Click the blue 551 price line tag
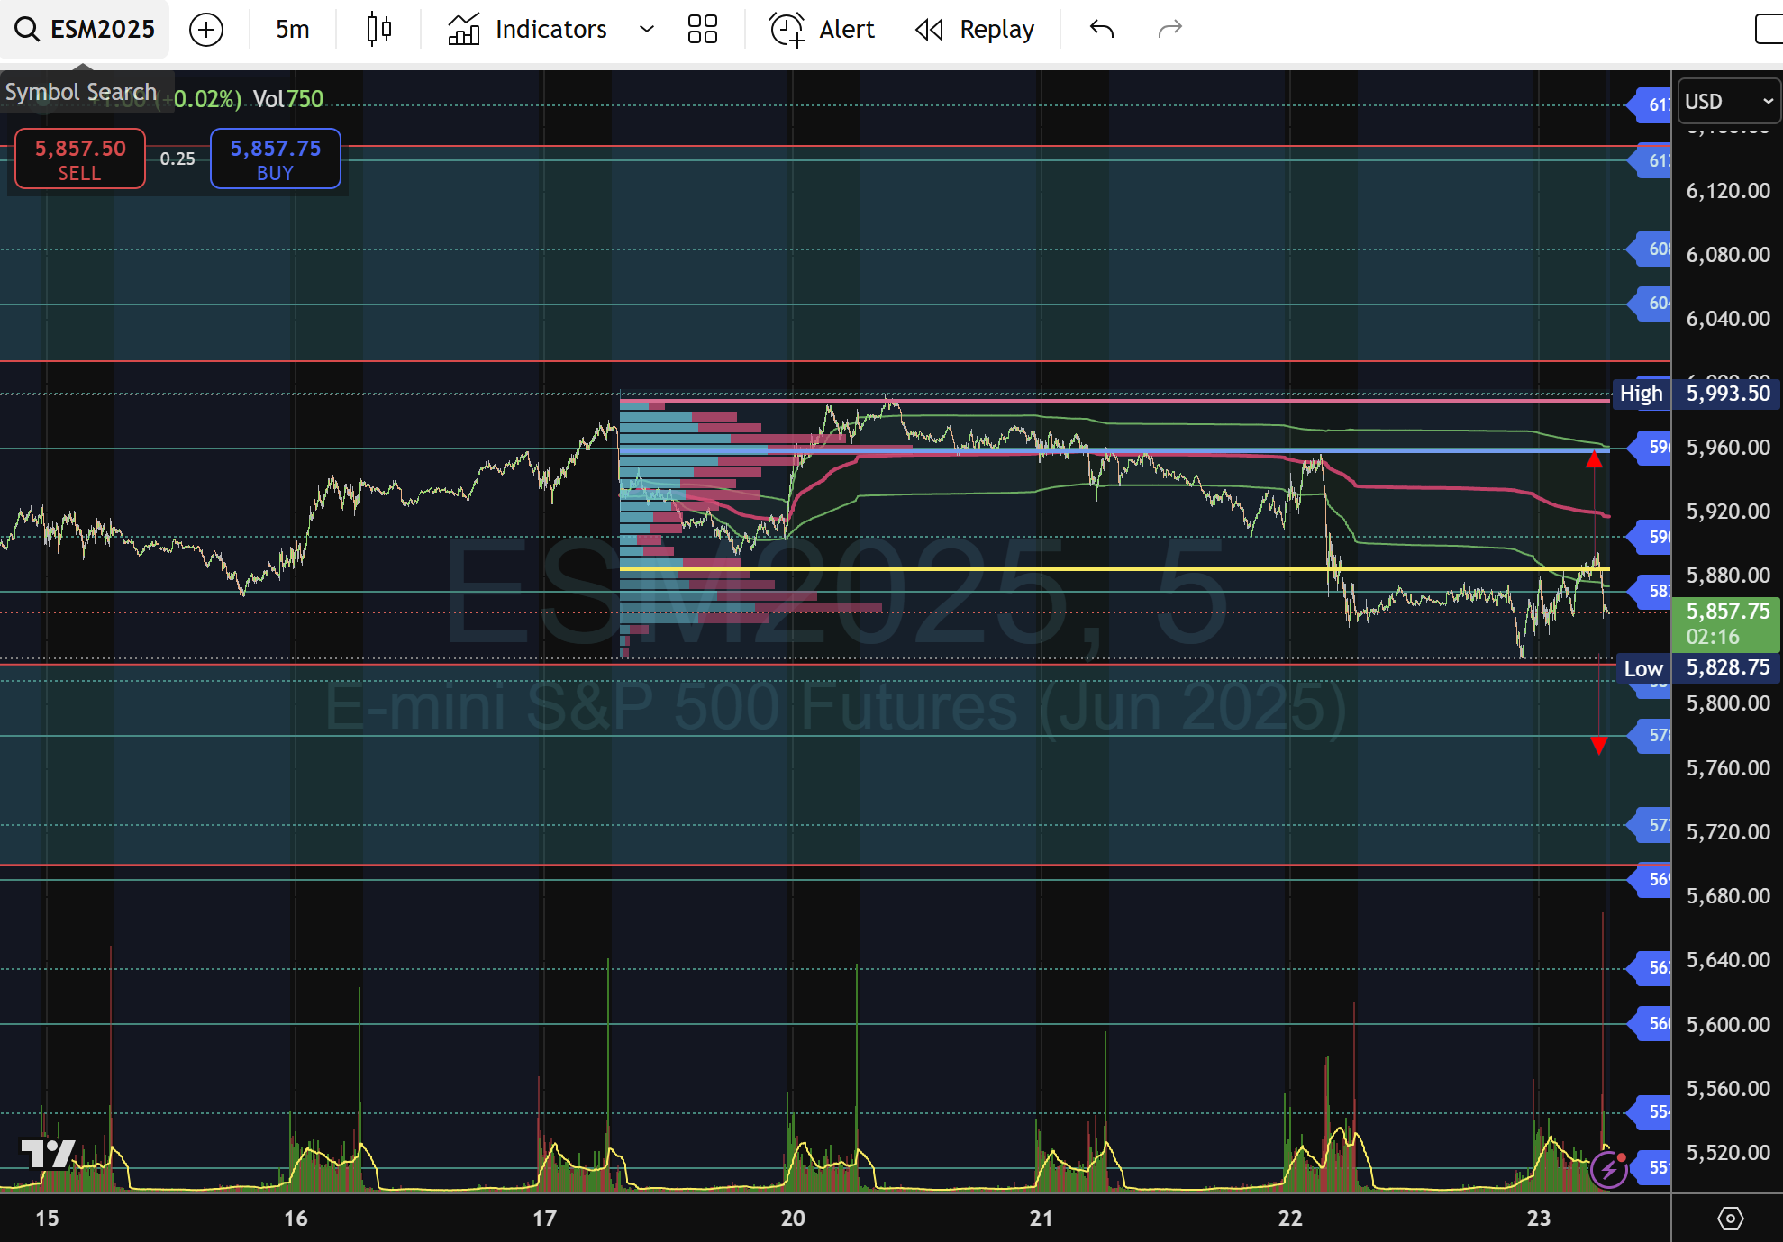This screenshot has width=1783, height=1242. [x=1651, y=1167]
